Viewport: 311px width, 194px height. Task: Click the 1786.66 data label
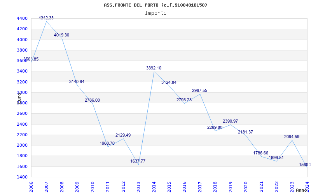[260, 153]
